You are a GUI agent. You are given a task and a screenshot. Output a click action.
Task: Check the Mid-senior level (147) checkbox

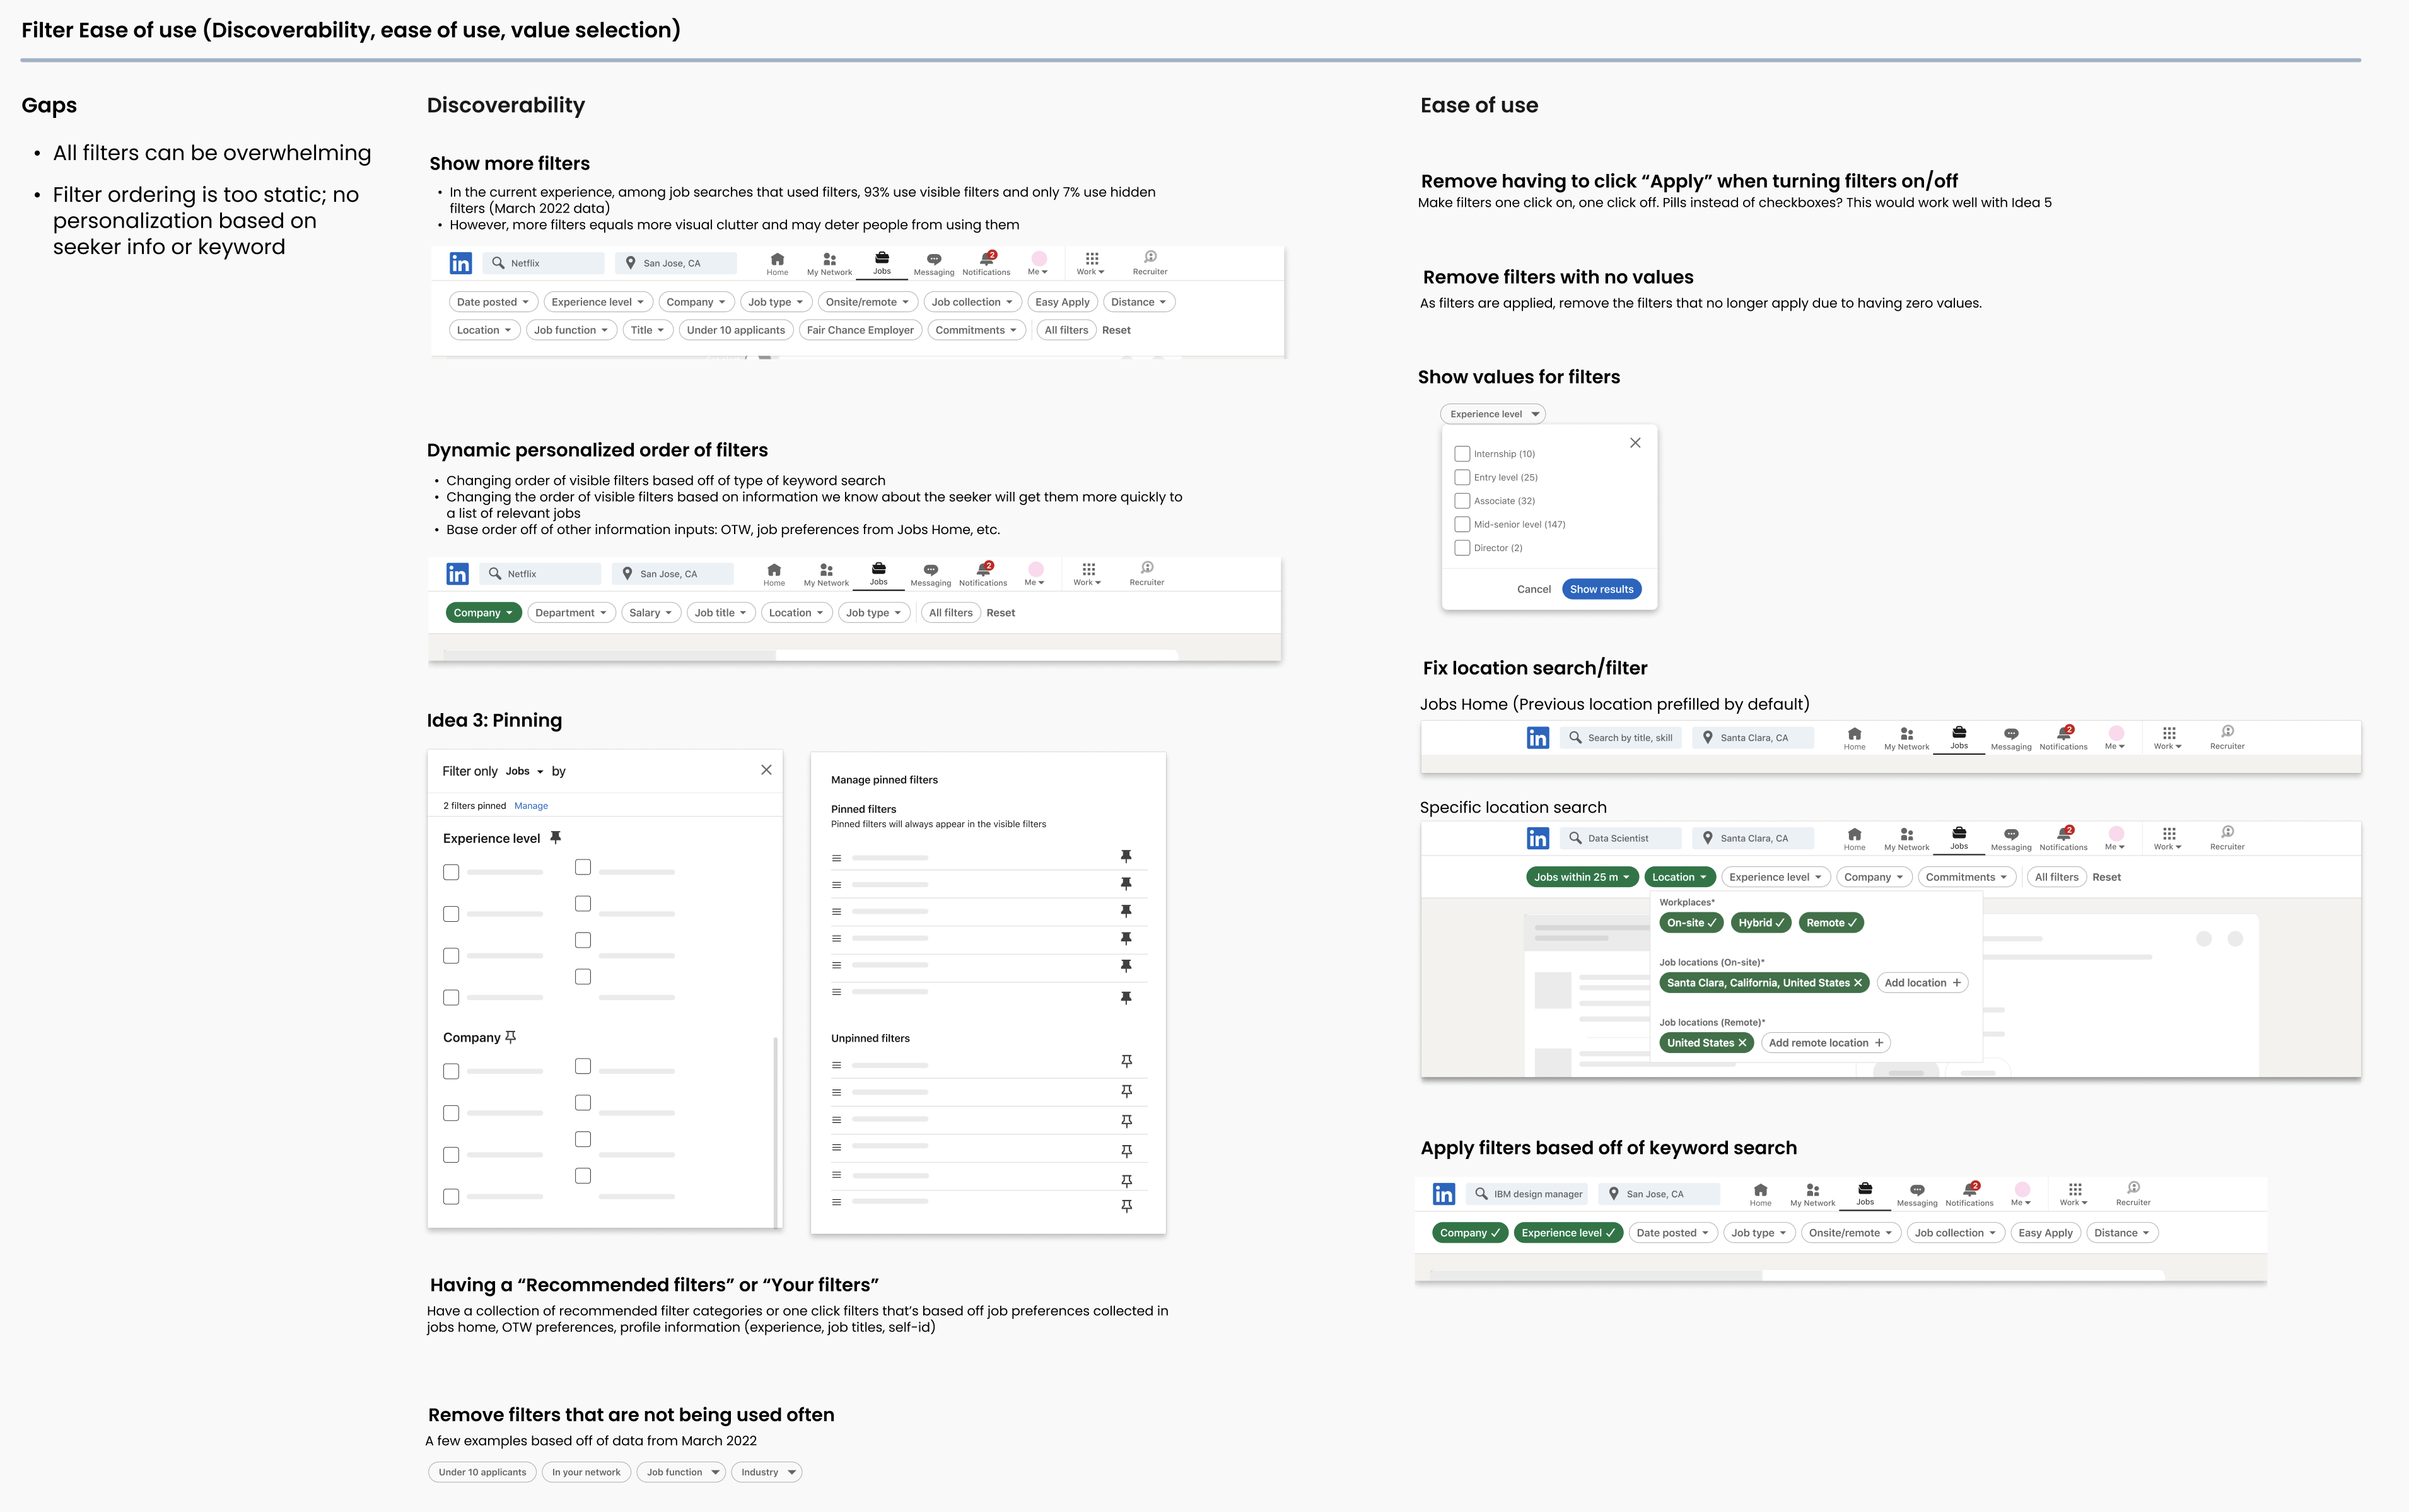[x=1462, y=525]
